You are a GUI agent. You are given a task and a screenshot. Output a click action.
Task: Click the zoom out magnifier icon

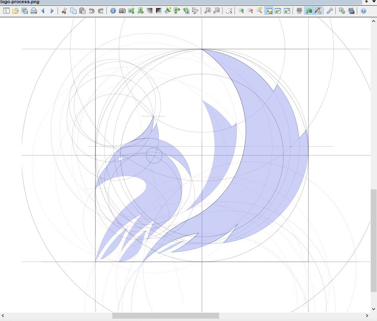pos(250,11)
